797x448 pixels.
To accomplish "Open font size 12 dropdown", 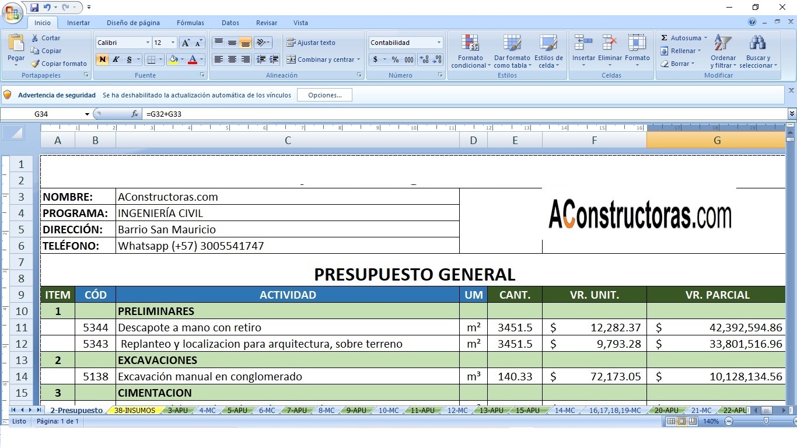I will [x=173, y=43].
